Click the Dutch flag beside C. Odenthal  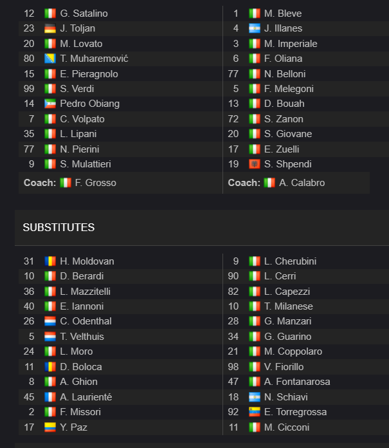point(50,321)
